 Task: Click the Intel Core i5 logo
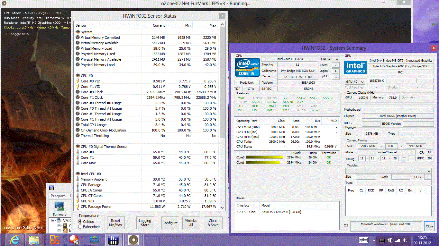[x=247, y=67]
